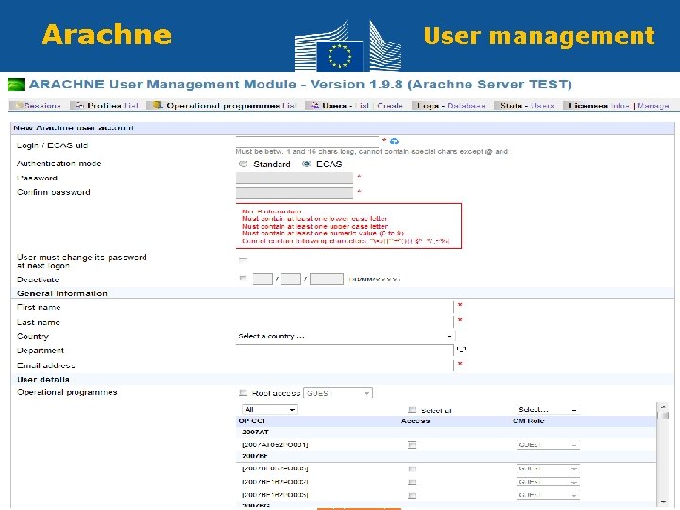Open the Users Create link
680x510 pixels.
tap(390, 106)
